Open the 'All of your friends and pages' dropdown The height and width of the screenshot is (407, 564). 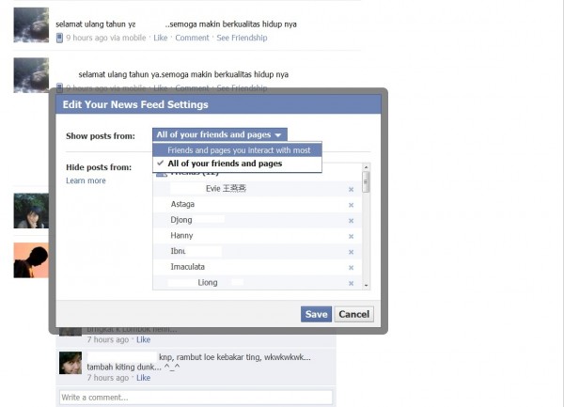220,134
